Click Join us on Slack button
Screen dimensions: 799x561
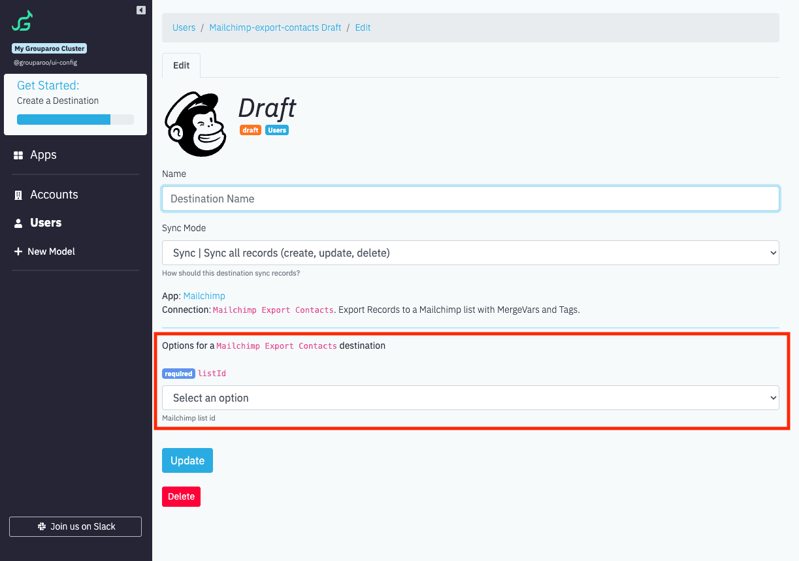[76, 526]
